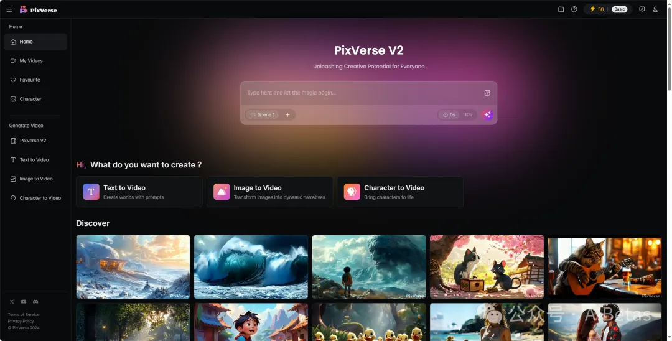Screen dimensions: 672x341
Task: Add a new scene with the plus button
Action: point(287,115)
